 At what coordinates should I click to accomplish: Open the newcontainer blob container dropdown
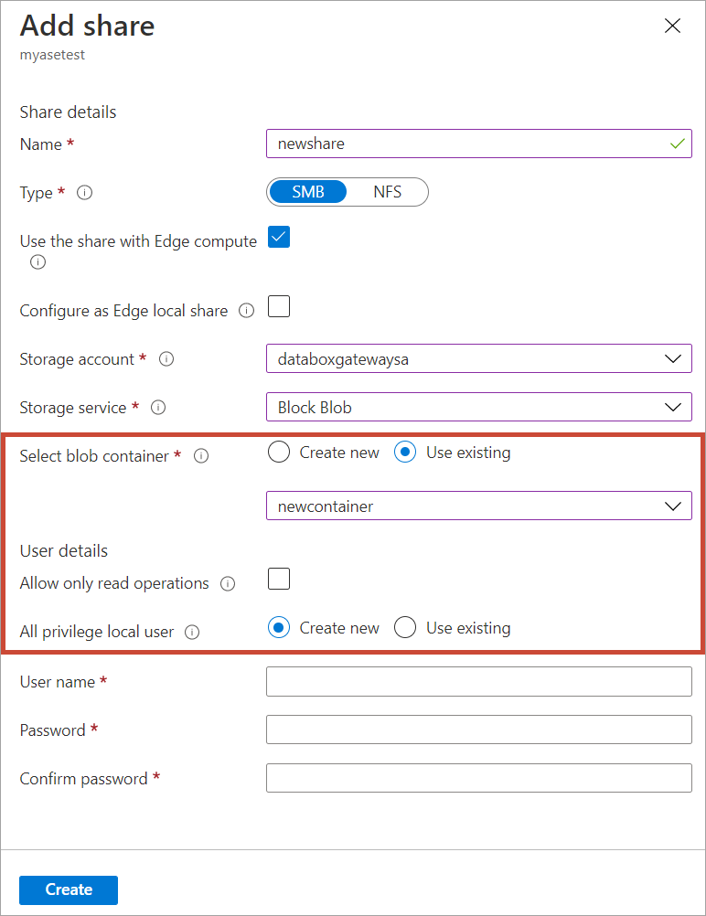coord(675,506)
